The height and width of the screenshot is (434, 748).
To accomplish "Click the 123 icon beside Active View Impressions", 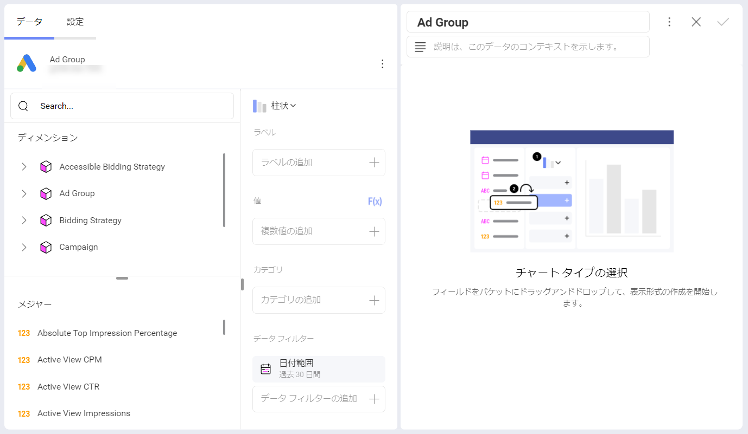I will (x=24, y=413).
